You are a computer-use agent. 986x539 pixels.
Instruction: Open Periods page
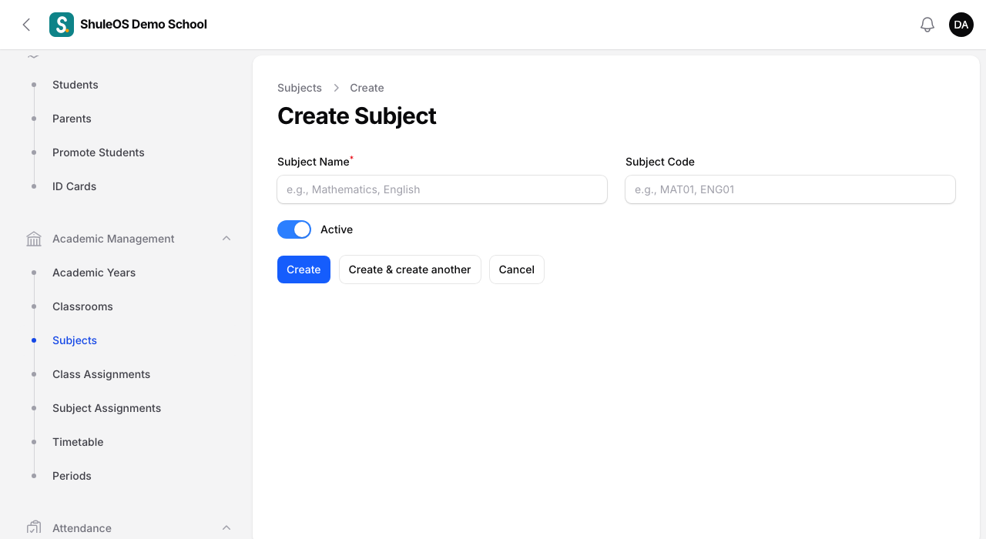pyautogui.click(x=72, y=476)
